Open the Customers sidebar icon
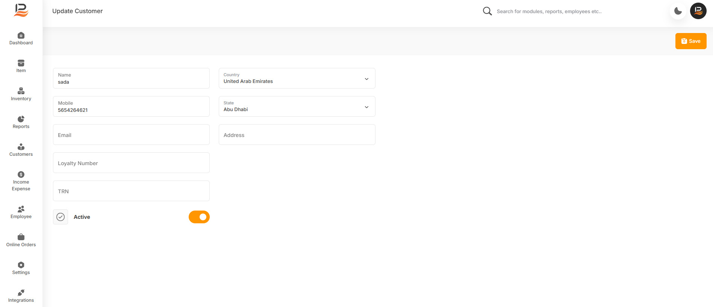Viewport: 713px width, 307px height. coord(21,147)
